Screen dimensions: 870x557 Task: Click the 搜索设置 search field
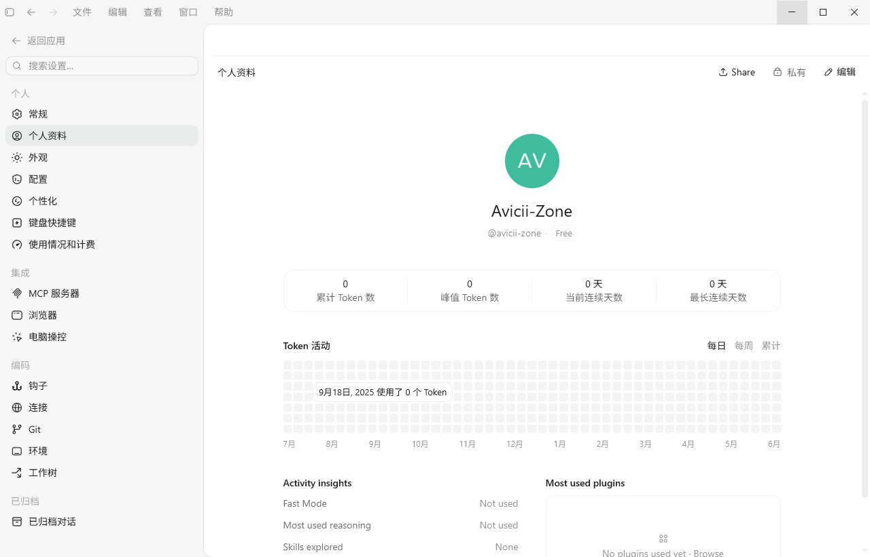102,66
